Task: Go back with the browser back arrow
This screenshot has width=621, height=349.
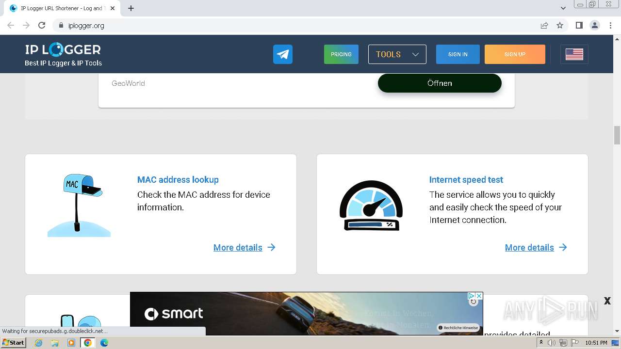Action: [x=11, y=25]
